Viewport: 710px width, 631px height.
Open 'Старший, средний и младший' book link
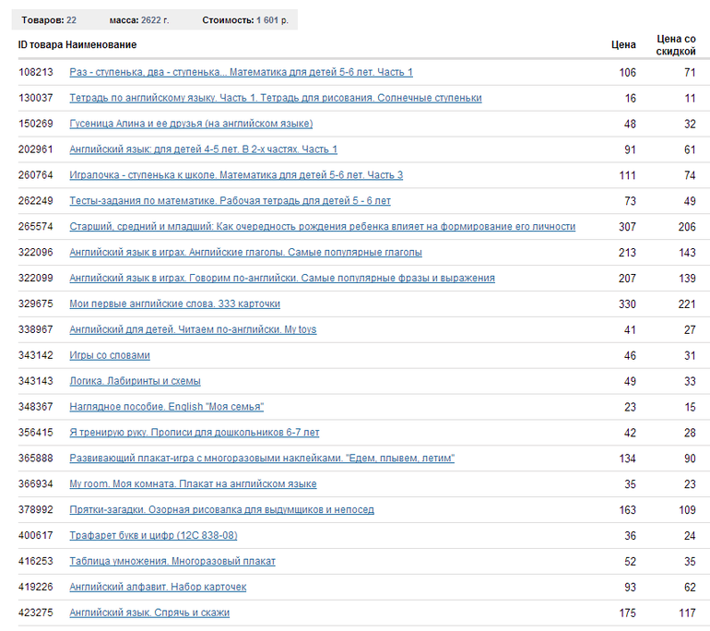coord(322,227)
